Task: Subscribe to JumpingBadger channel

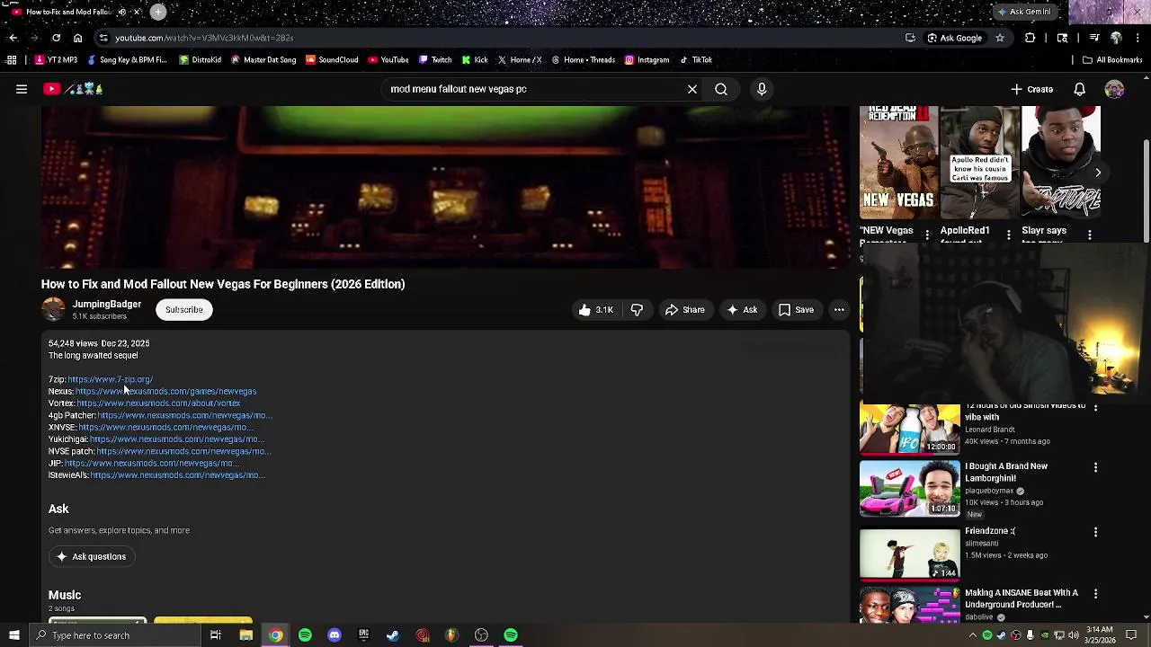Action: coord(183,310)
